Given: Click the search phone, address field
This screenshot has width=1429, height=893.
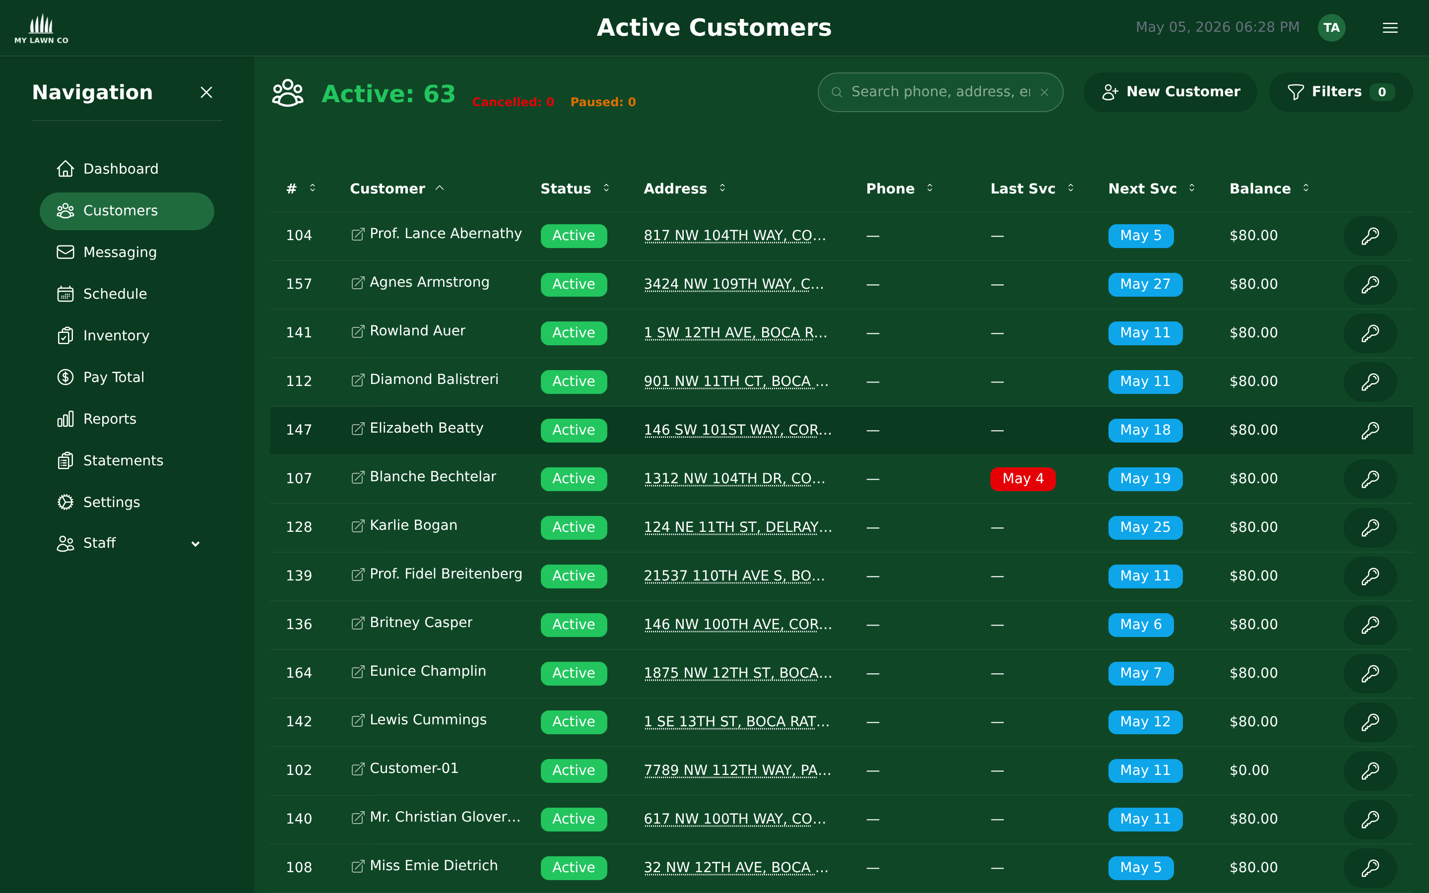Looking at the screenshot, I should (x=940, y=92).
